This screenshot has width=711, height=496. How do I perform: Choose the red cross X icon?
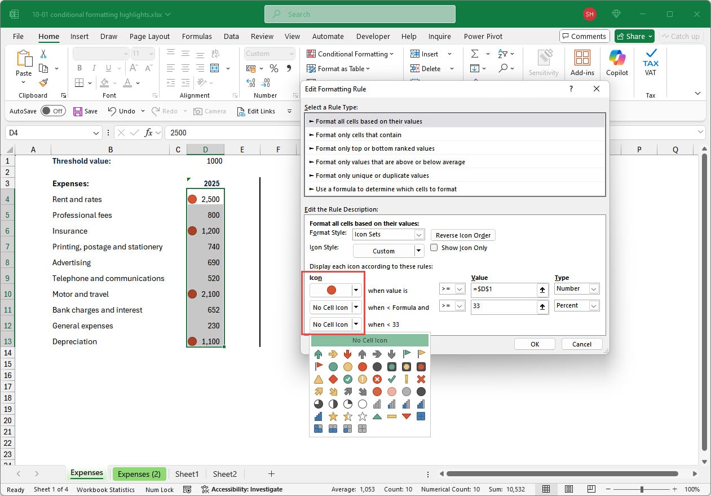tap(421, 379)
